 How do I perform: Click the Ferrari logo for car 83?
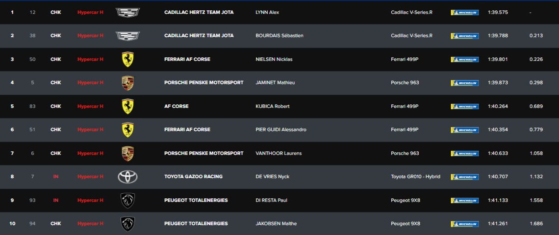127,106
